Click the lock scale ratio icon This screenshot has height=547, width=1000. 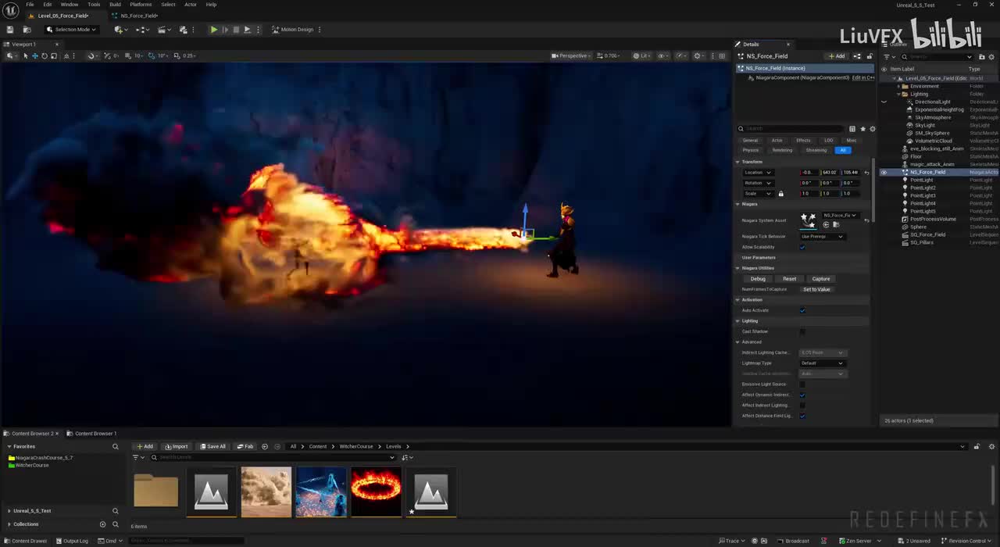click(x=780, y=194)
